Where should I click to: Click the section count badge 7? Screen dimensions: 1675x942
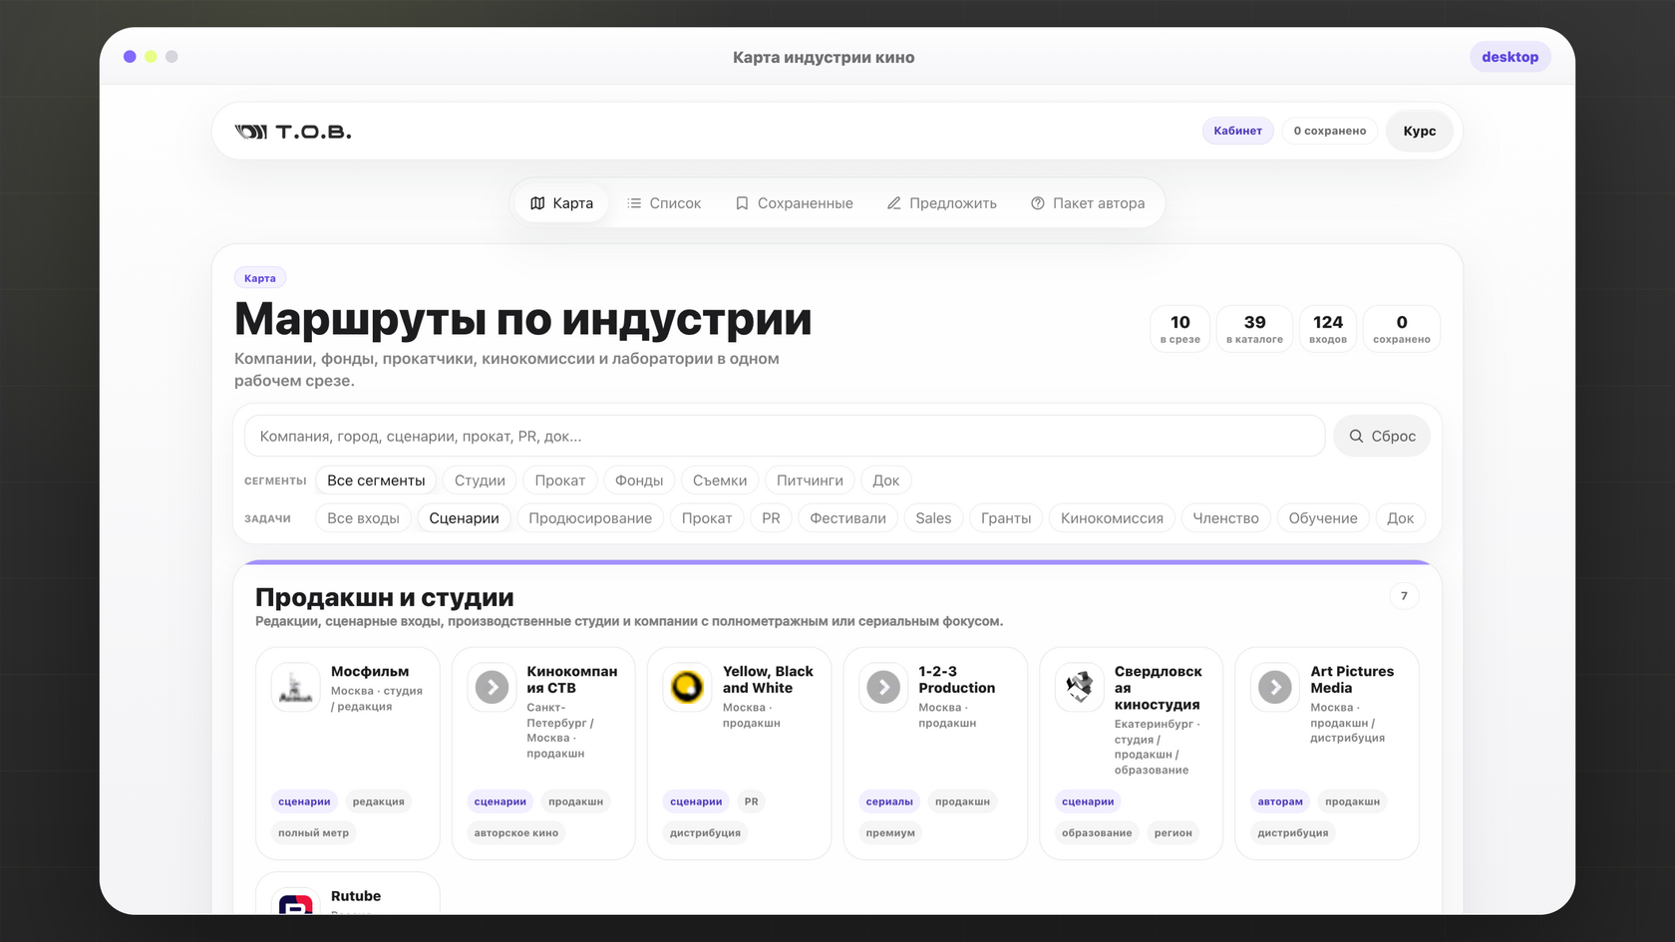point(1404,596)
